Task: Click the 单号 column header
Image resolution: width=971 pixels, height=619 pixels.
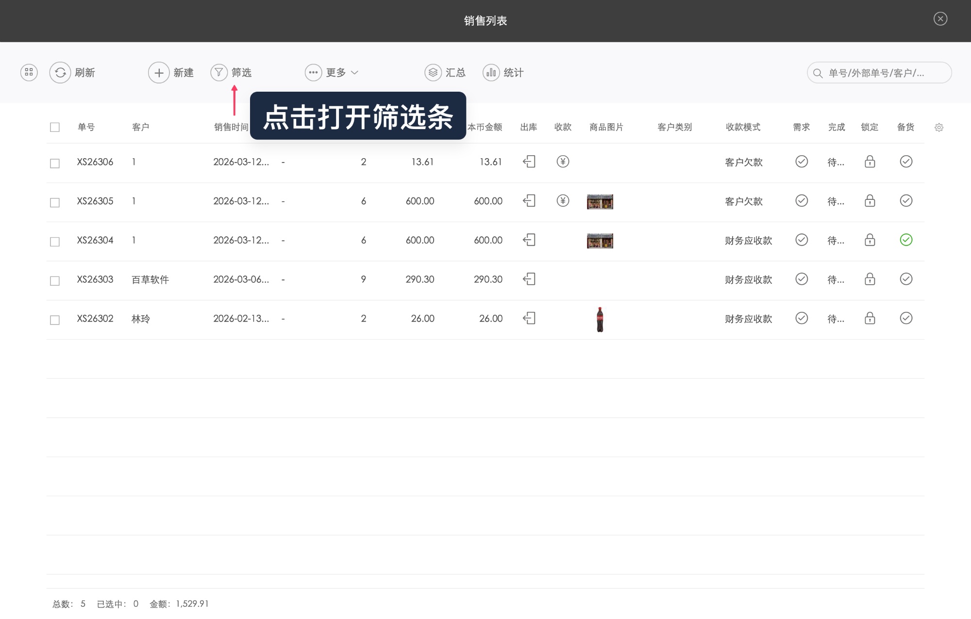Action: (x=86, y=127)
